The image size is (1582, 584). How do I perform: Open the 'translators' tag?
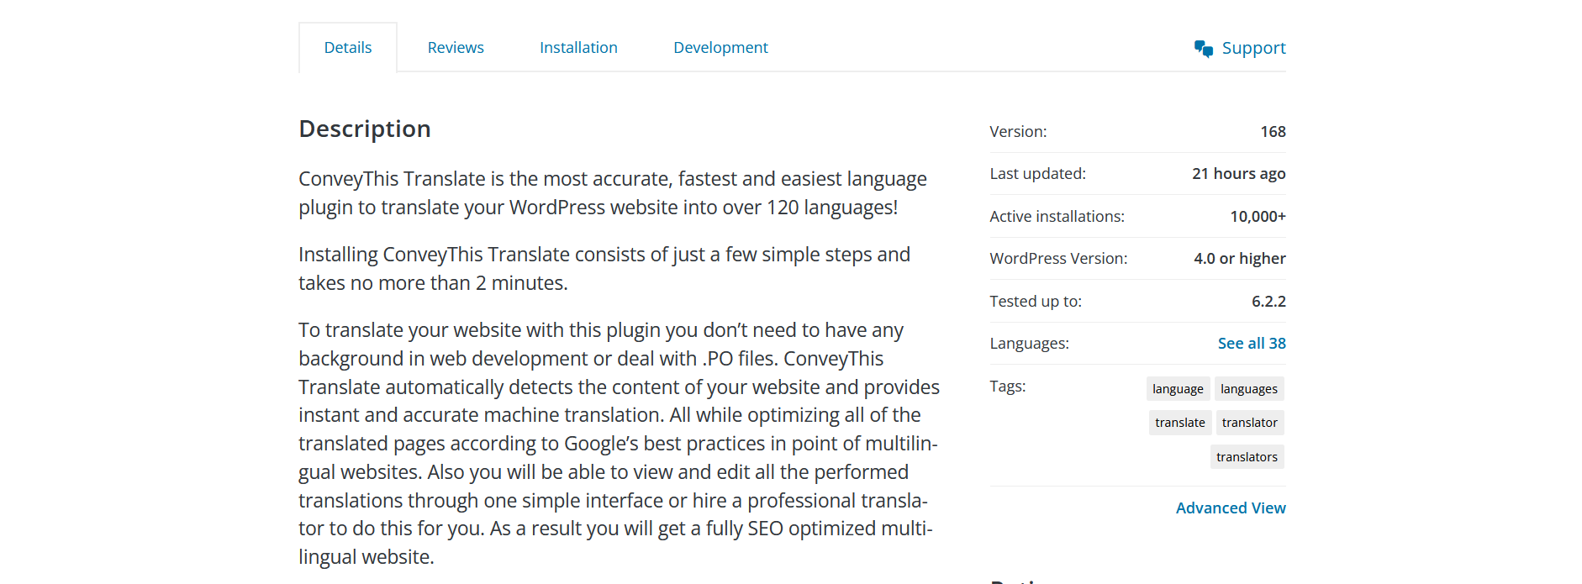point(1247,457)
